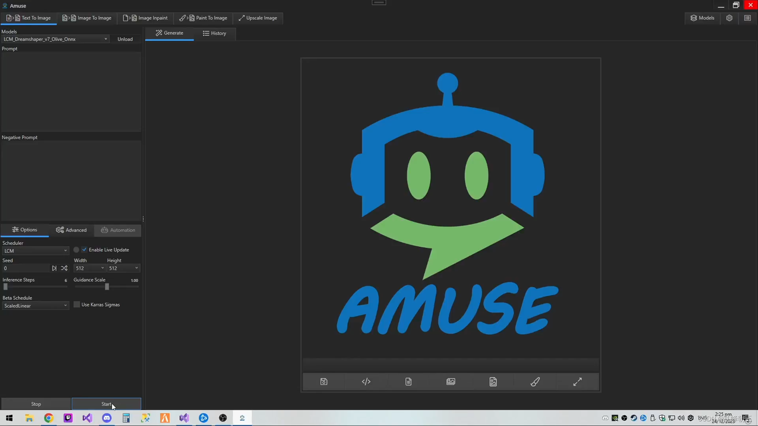Click the picture icon below preview
Screen dimensions: 758x426
(x=450, y=381)
